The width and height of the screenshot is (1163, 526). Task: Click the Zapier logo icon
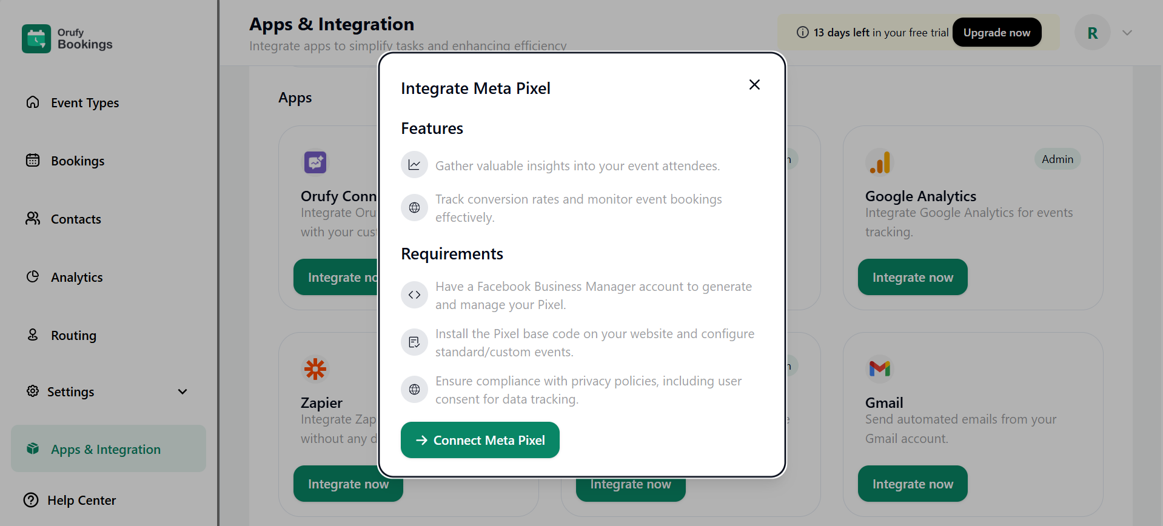click(315, 368)
